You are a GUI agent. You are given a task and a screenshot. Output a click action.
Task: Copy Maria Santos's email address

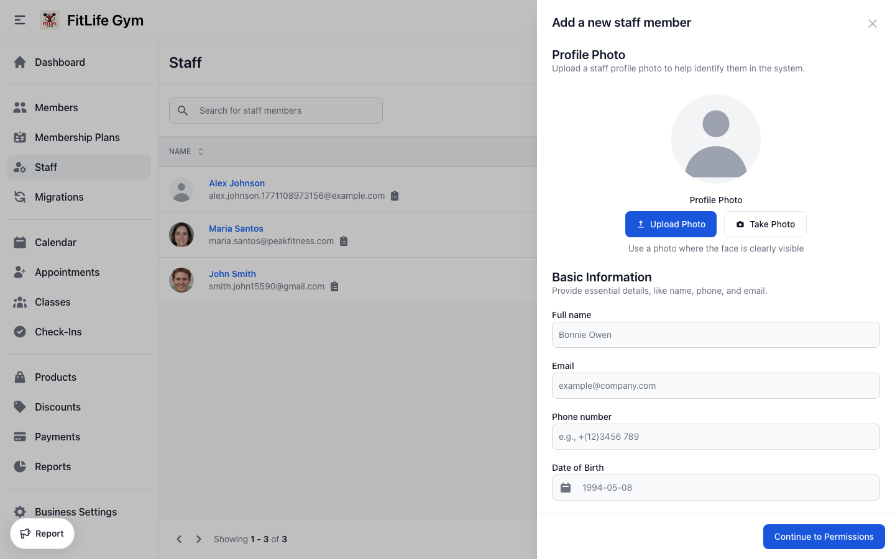click(344, 241)
